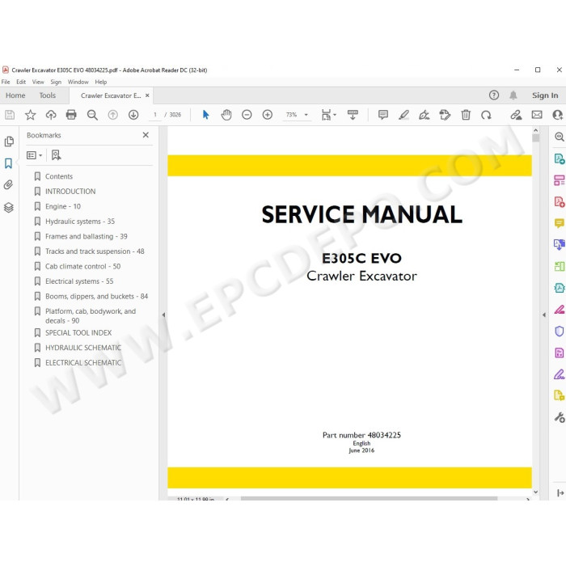Click the Delete trash icon

(466, 115)
